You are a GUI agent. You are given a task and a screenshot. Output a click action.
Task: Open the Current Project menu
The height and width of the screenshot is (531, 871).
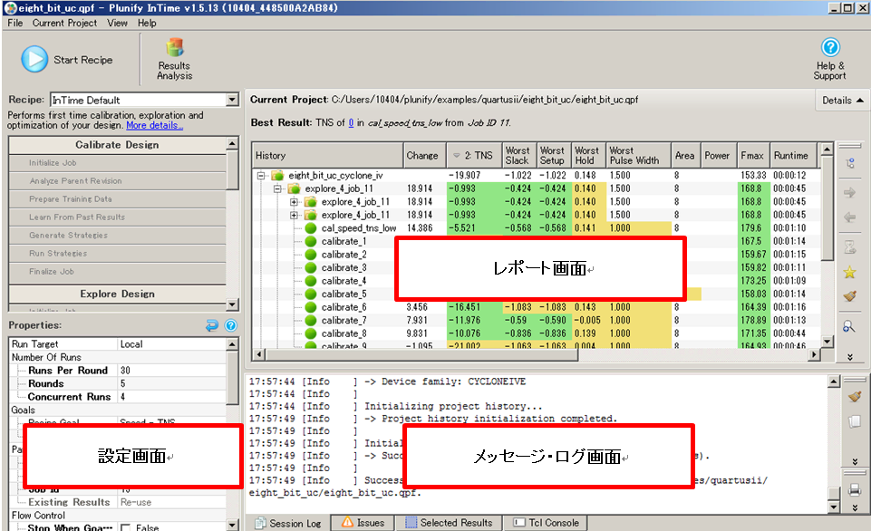[66, 23]
